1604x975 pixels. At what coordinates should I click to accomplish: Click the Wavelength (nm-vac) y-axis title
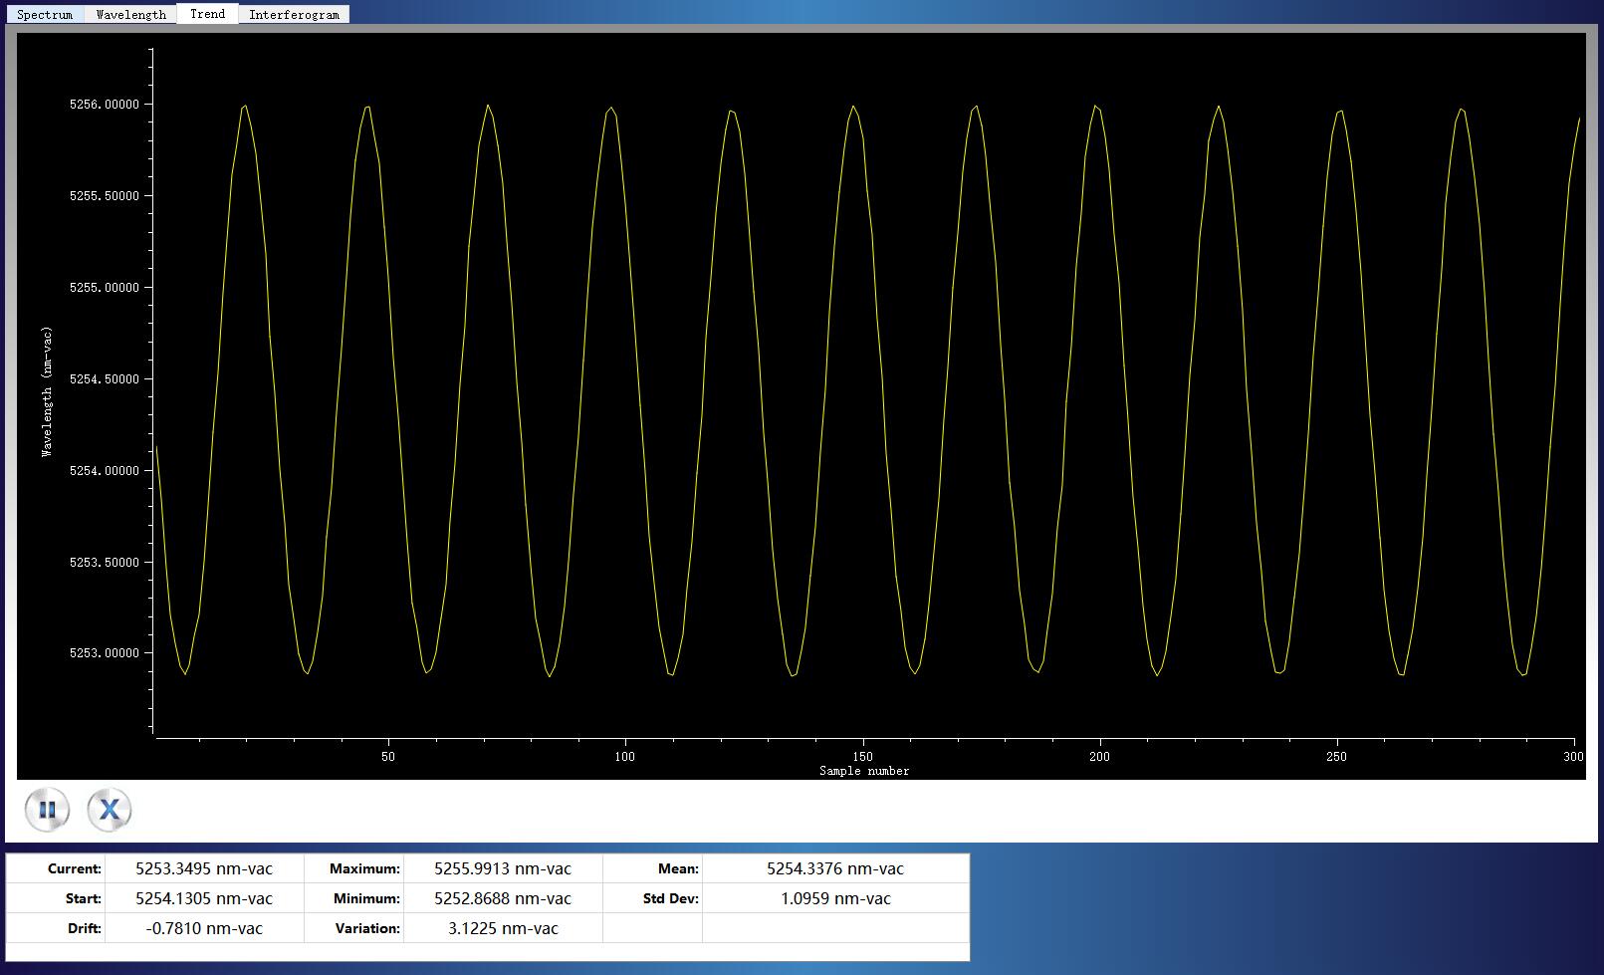[x=47, y=392]
